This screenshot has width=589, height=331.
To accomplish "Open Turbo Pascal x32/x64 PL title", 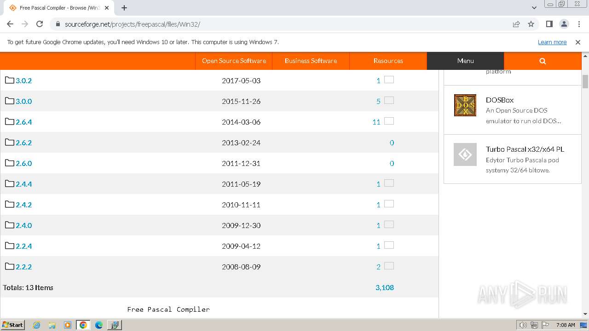I will [525, 149].
